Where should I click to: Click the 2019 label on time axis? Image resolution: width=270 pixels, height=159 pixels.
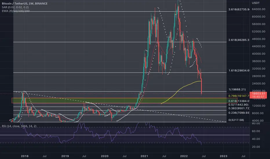coord(65,156)
